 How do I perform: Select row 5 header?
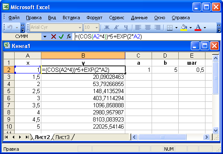click(x=9, y=91)
